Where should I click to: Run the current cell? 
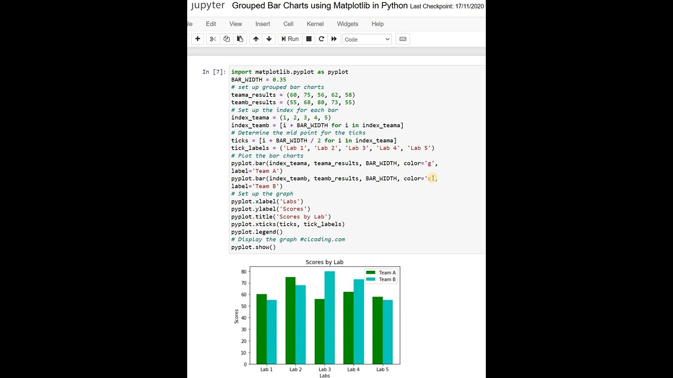pos(290,39)
